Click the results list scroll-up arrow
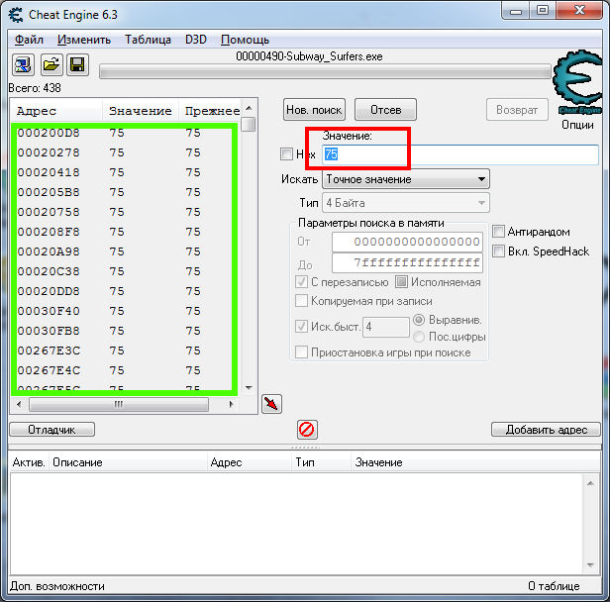610x602 pixels. point(249,108)
